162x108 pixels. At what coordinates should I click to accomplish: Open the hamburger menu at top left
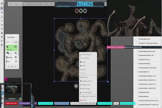coord(2,4)
